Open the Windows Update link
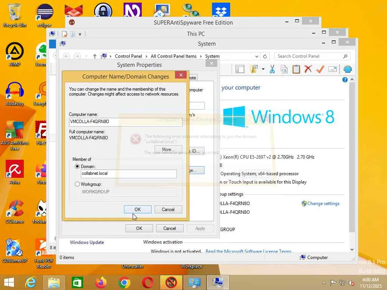Screen dimensions: 387x290 [x=87, y=242]
